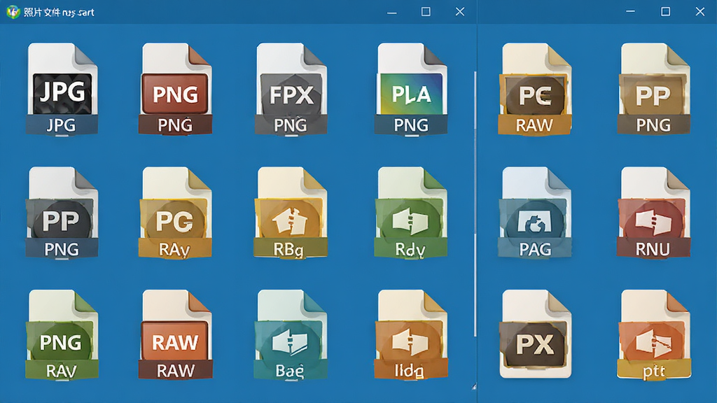The width and height of the screenshot is (717, 403).
Task: Select the JPG file icon
Action: 62,89
